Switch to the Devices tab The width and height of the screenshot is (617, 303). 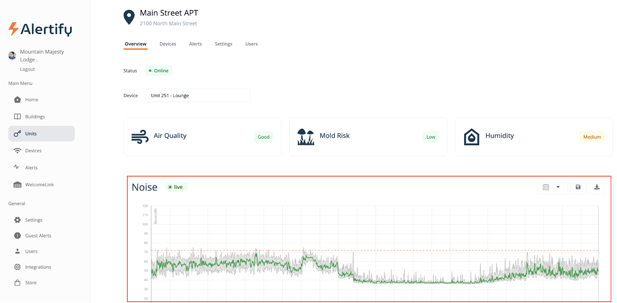[x=168, y=44]
